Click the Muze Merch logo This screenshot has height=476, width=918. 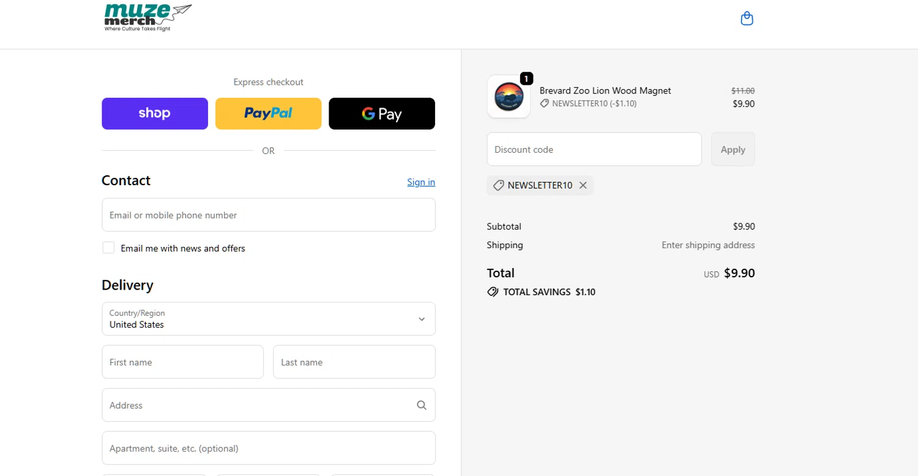click(147, 17)
